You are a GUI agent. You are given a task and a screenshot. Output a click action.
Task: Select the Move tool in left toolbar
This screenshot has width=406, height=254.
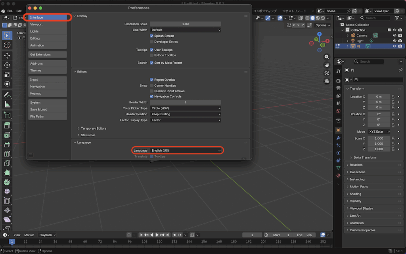[x=7, y=55]
